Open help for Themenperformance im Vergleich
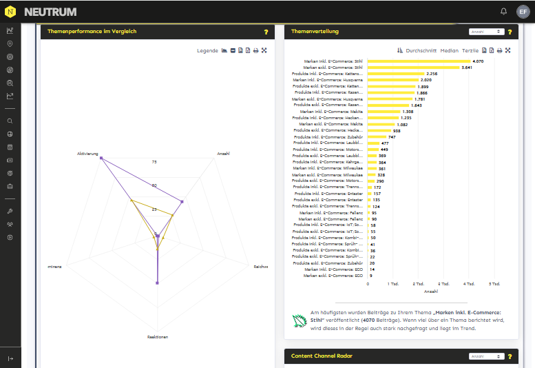 click(266, 32)
